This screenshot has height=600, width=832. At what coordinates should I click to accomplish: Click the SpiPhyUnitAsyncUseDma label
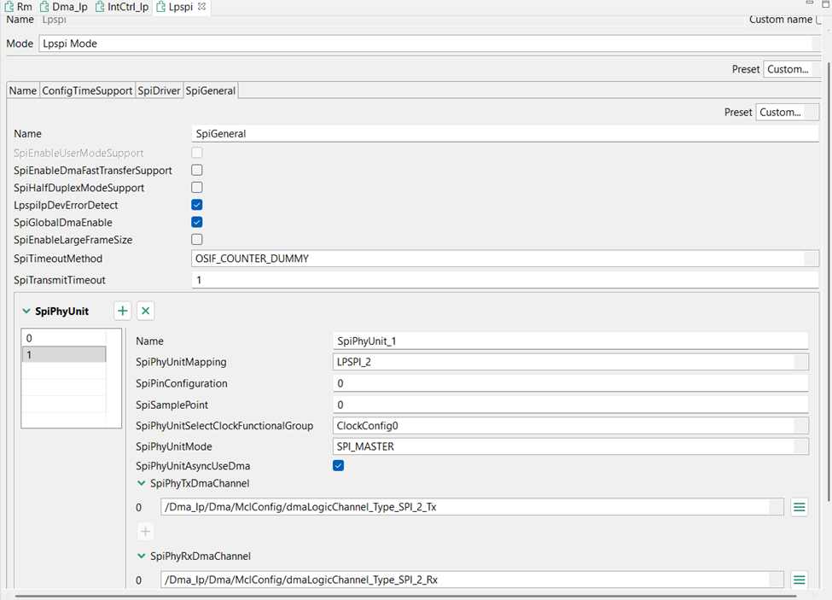tap(193, 466)
